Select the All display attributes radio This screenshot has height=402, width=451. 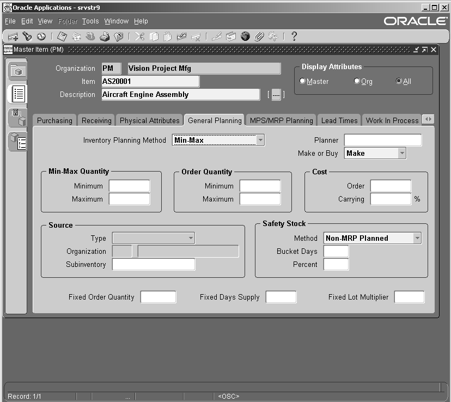[x=399, y=81]
